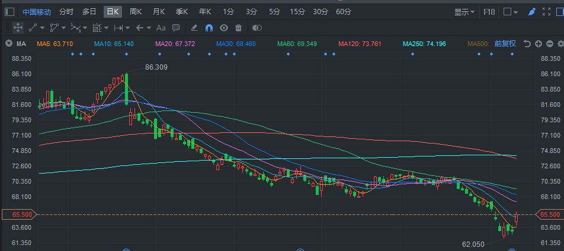The image size is (564, 251).
Task: Click the 中国移动 stock name
Action: 37,12
